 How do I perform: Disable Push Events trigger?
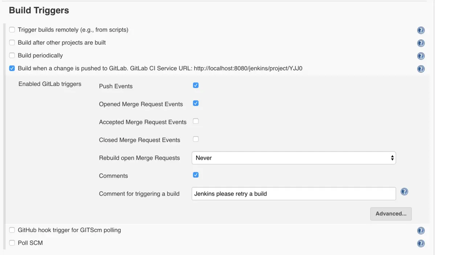[196, 85]
